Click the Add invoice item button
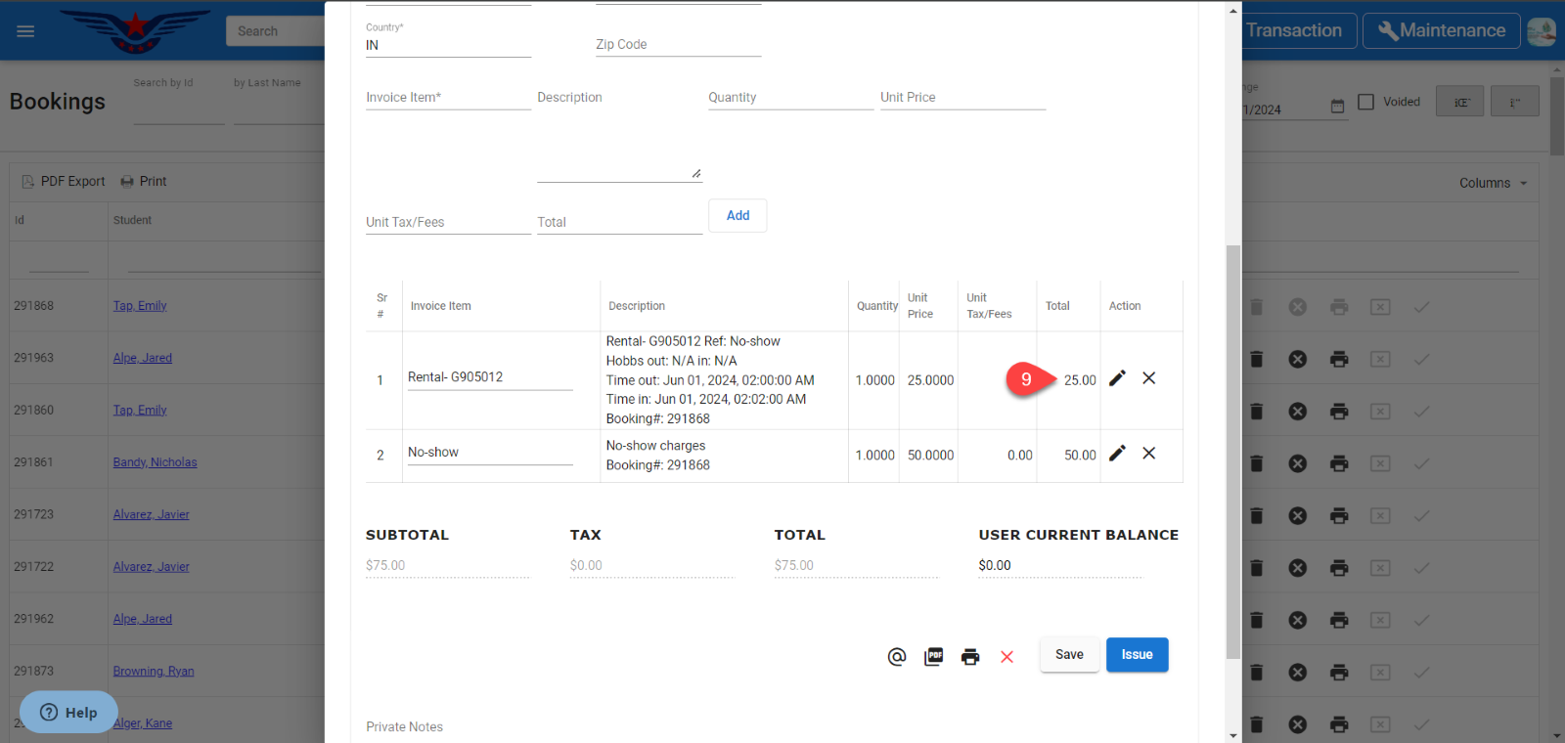The image size is (1565, 743). (x=738, y=216)
